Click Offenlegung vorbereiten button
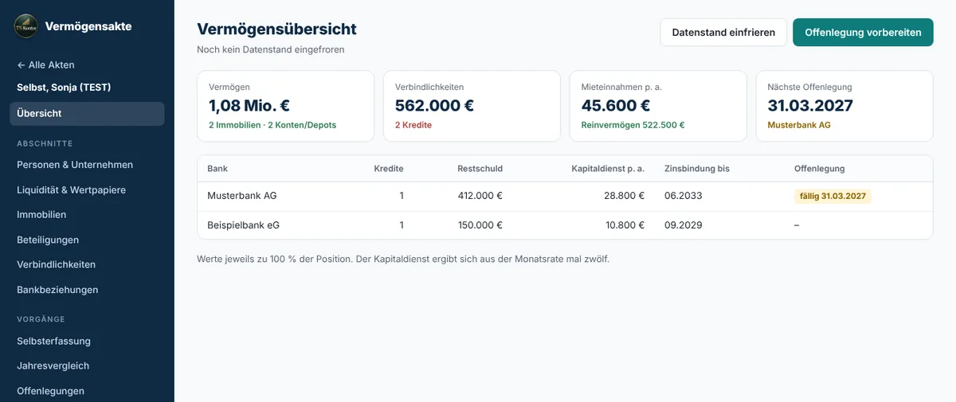The width and height of the screenshot is (956, 402). point(863,33)
